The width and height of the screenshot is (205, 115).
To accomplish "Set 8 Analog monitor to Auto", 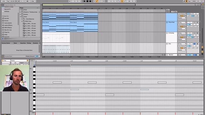I will pos(182,37).
